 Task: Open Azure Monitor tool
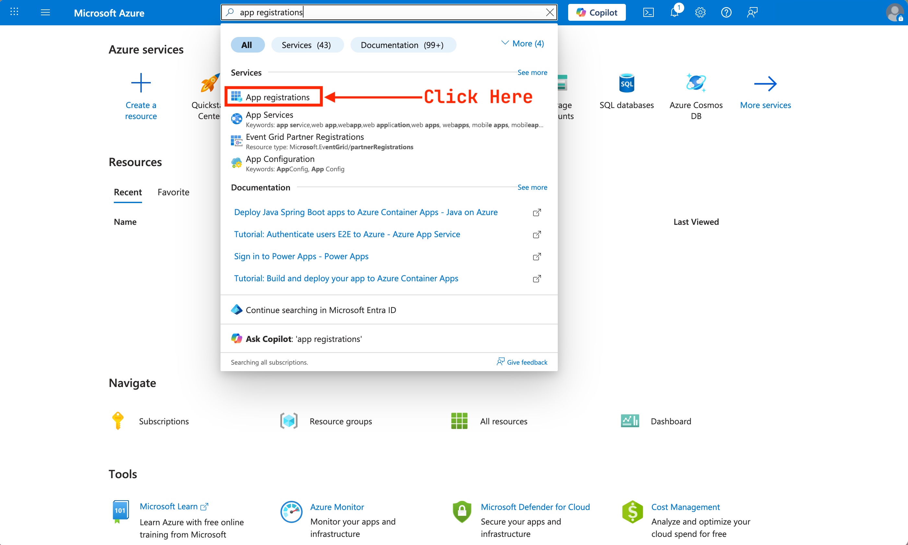pyautogui.click(x=337, y=507)
